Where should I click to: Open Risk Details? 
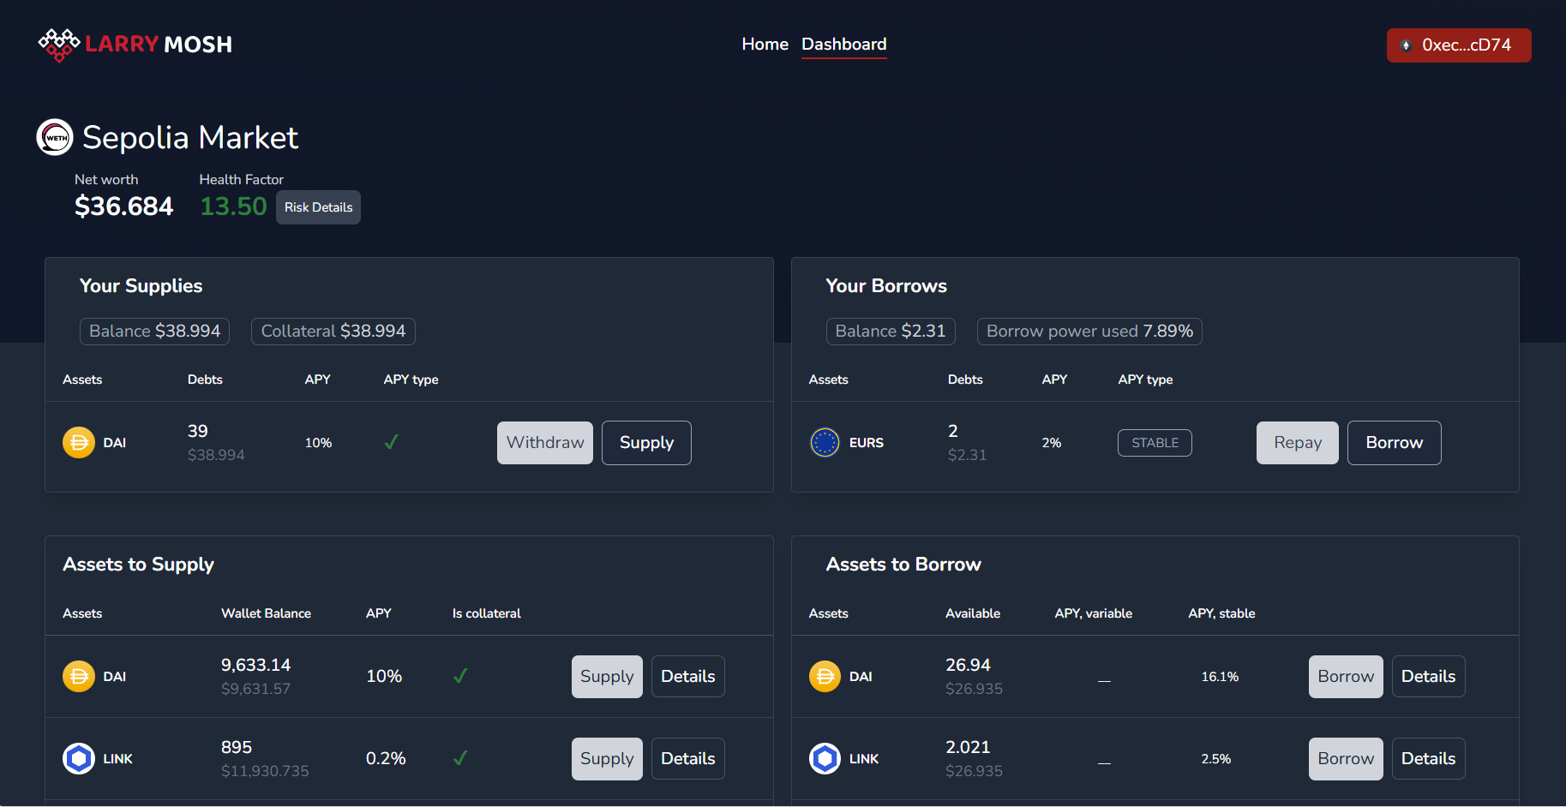coord(318,206)
